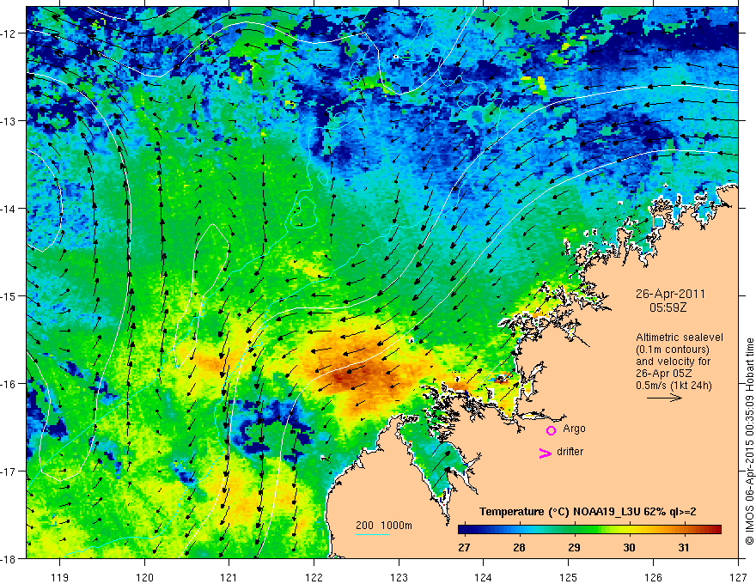The image size is (756, 584).
Task: Click the 'drifter' legend label
Action: tap(570, 452)
